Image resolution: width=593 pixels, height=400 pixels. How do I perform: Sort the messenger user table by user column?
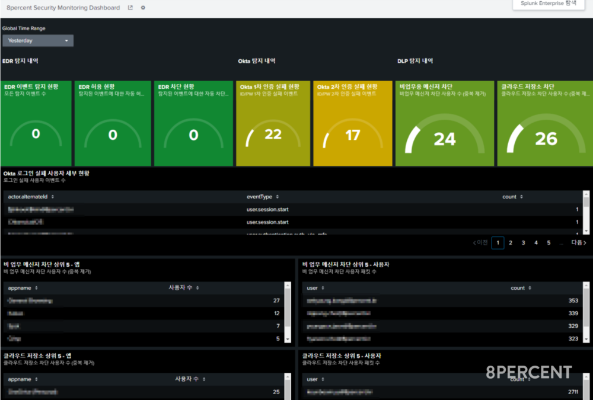pos(323,288)
